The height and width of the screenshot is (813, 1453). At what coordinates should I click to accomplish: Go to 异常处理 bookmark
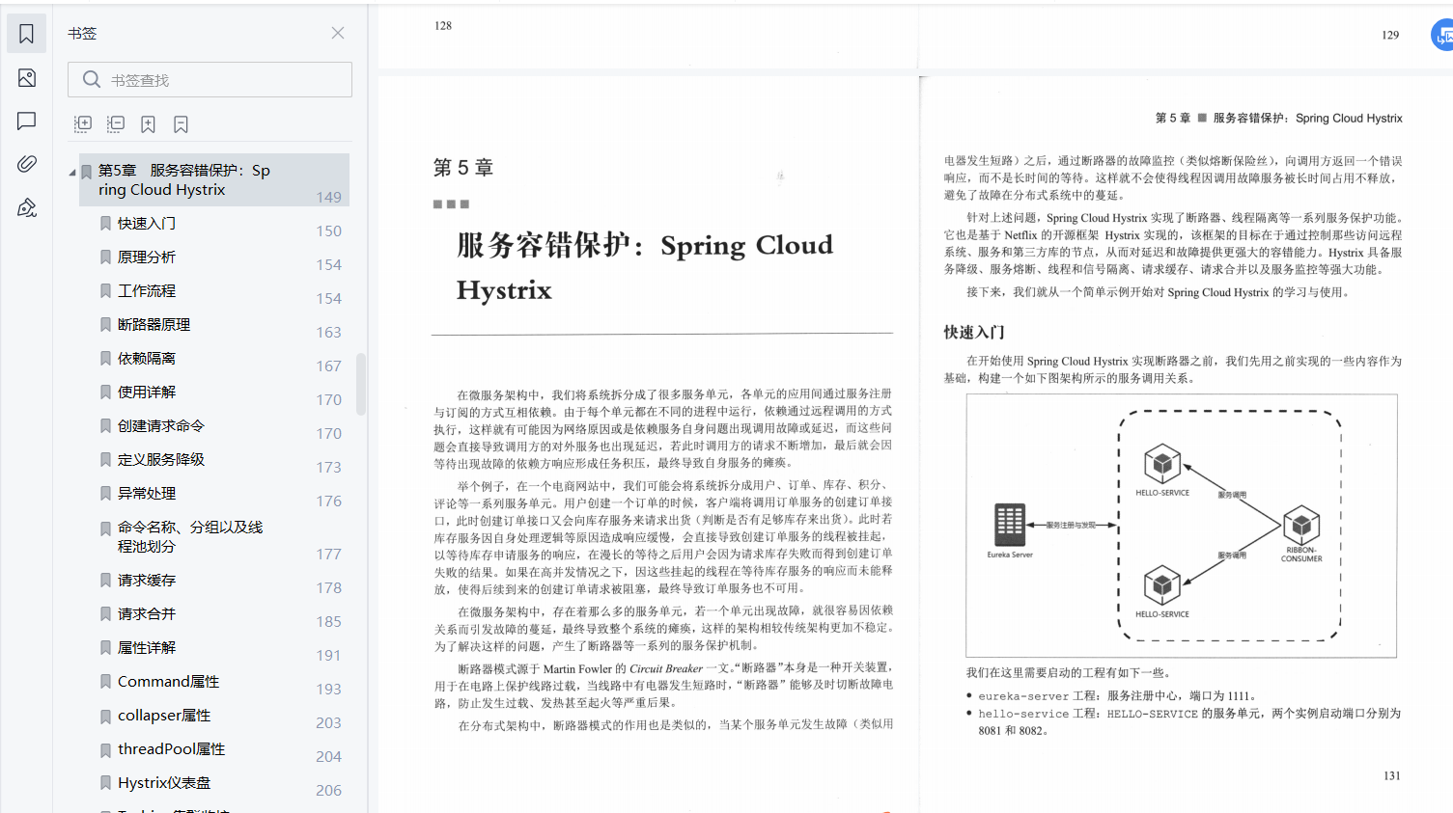pos(147,494)
